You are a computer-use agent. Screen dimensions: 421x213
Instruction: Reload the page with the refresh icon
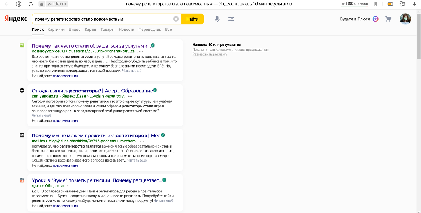click(31, 4)
